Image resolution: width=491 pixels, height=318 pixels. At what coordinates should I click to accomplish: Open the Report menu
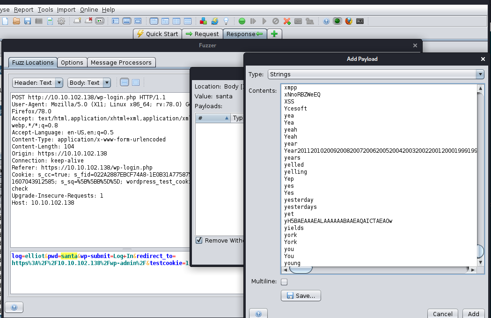[x=23, y=9]
